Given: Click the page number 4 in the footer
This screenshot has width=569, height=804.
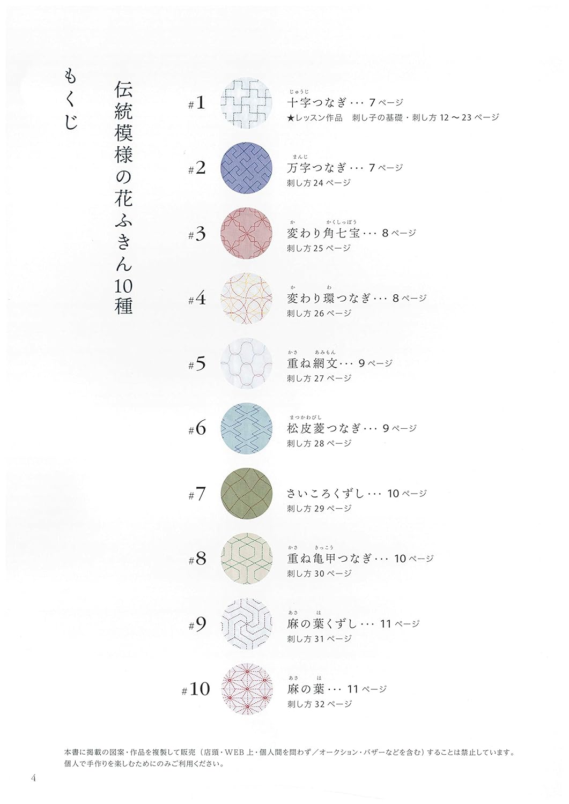Looking at the screenshot, I should tap(33, 778).
